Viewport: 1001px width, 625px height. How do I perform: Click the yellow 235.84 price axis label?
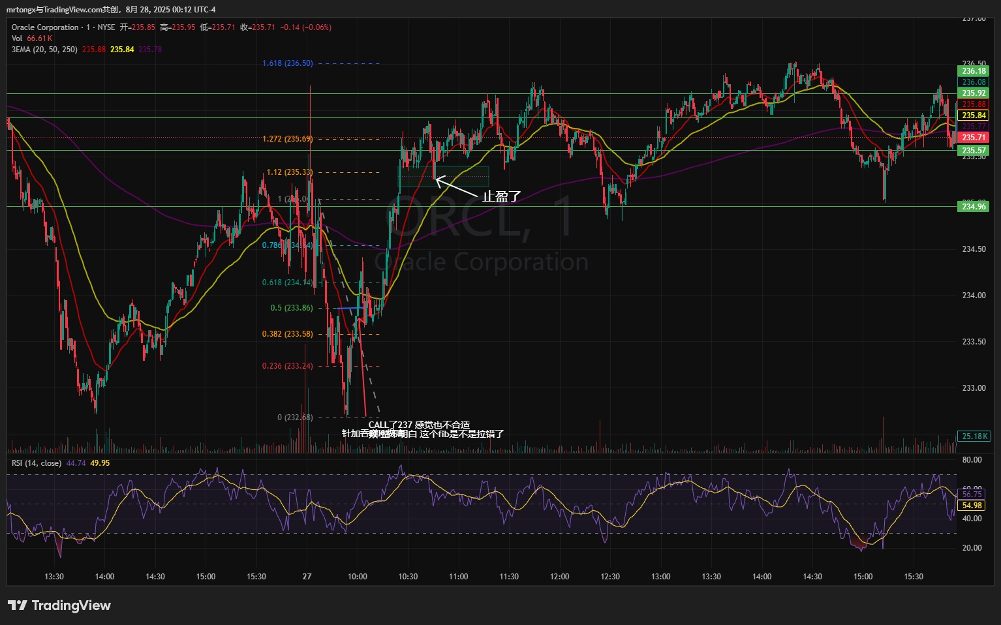point(974,115)
